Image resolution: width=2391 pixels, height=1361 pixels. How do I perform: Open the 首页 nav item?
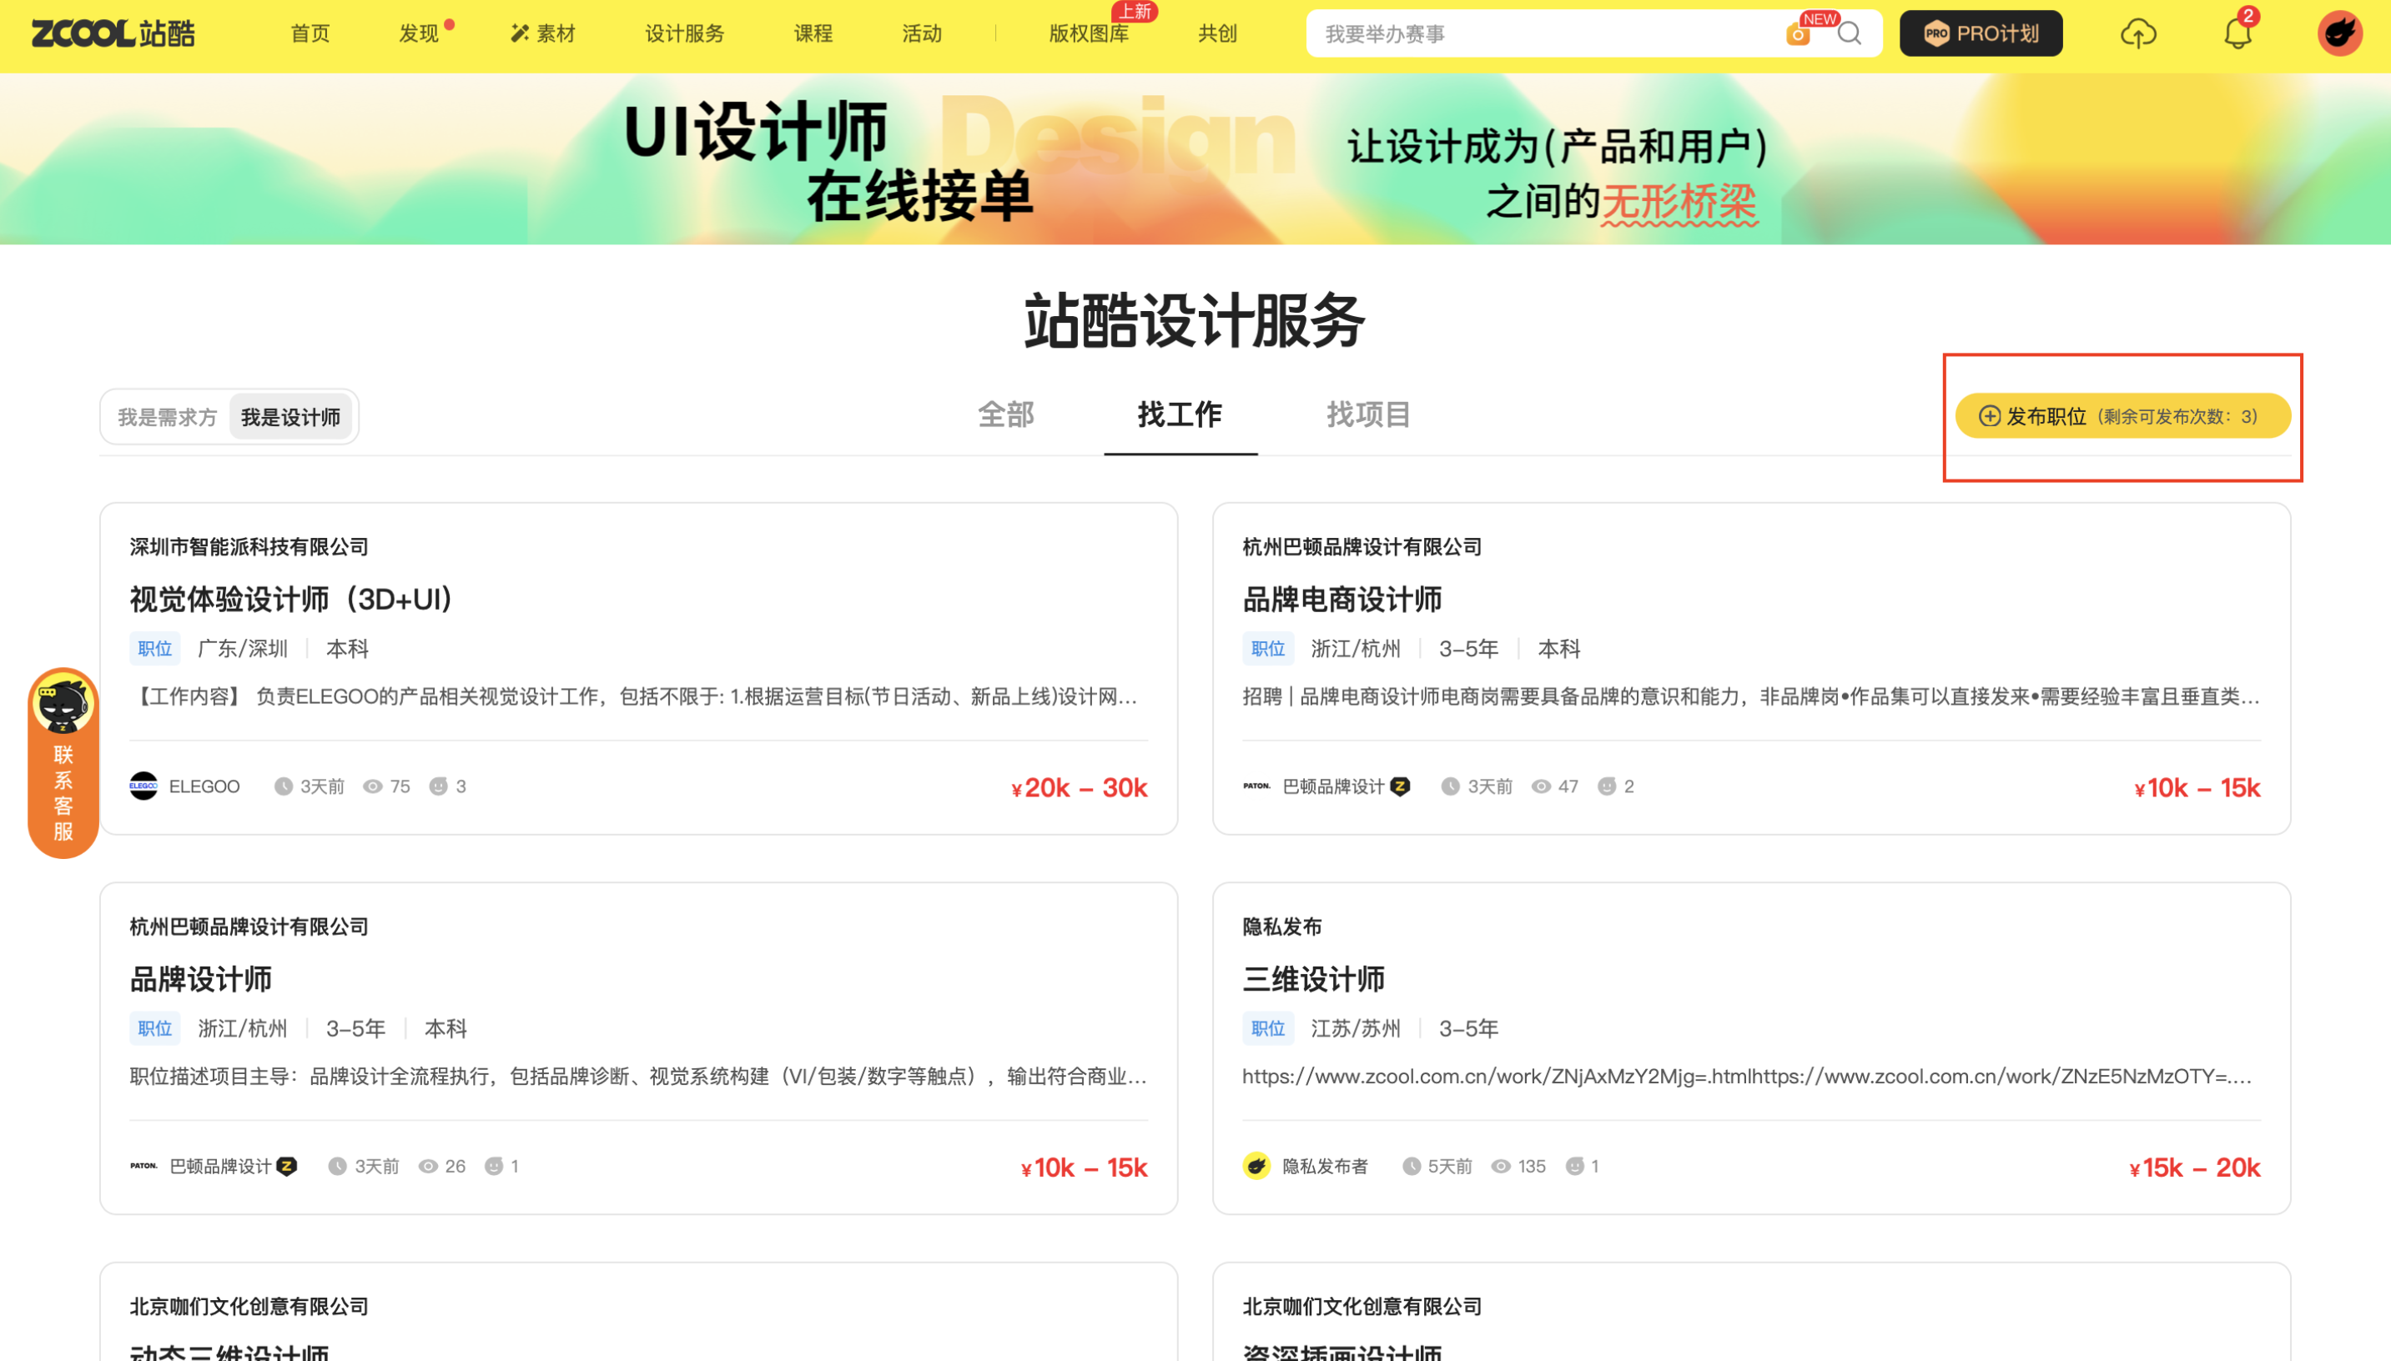pos(310,33)
